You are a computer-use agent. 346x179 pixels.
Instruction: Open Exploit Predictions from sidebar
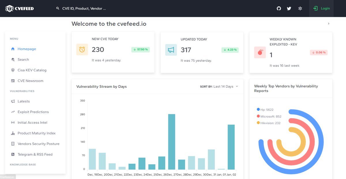(x=33, y=112)
